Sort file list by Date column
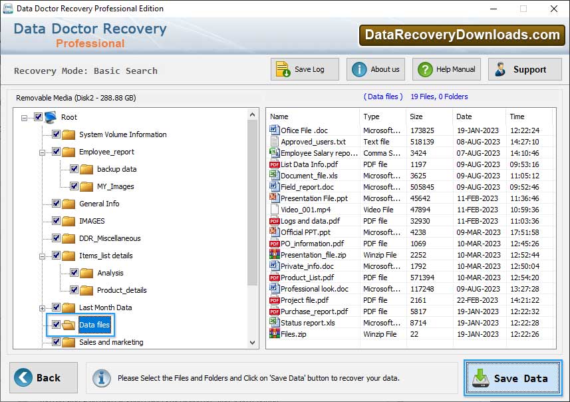The height and width of the screenshot is (402, 570). click(x=479, y=116)
